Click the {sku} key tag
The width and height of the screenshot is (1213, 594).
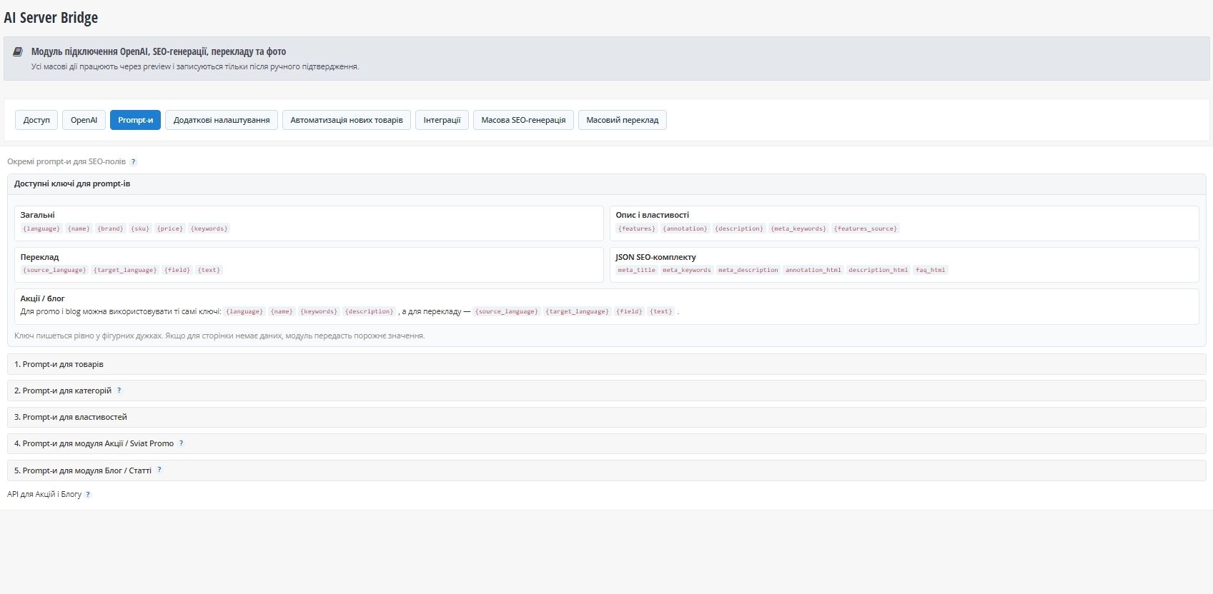click(140, 228)
